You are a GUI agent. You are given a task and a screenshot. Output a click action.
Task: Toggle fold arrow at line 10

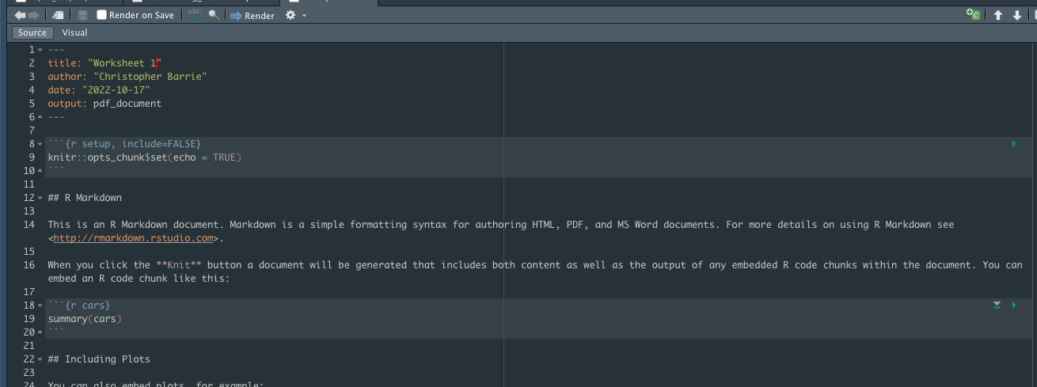pyautogui.click(x=40, y=171)
